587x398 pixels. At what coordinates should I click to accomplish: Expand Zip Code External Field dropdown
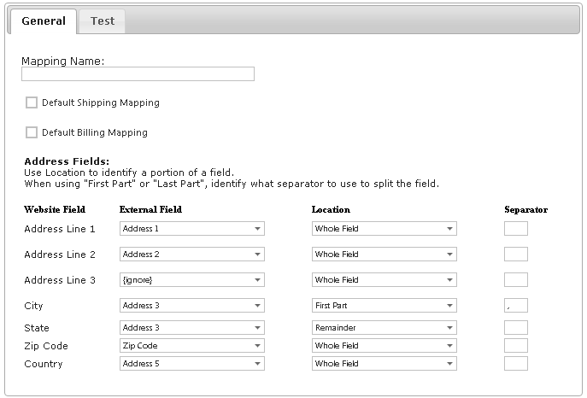(x=191, y=346)
